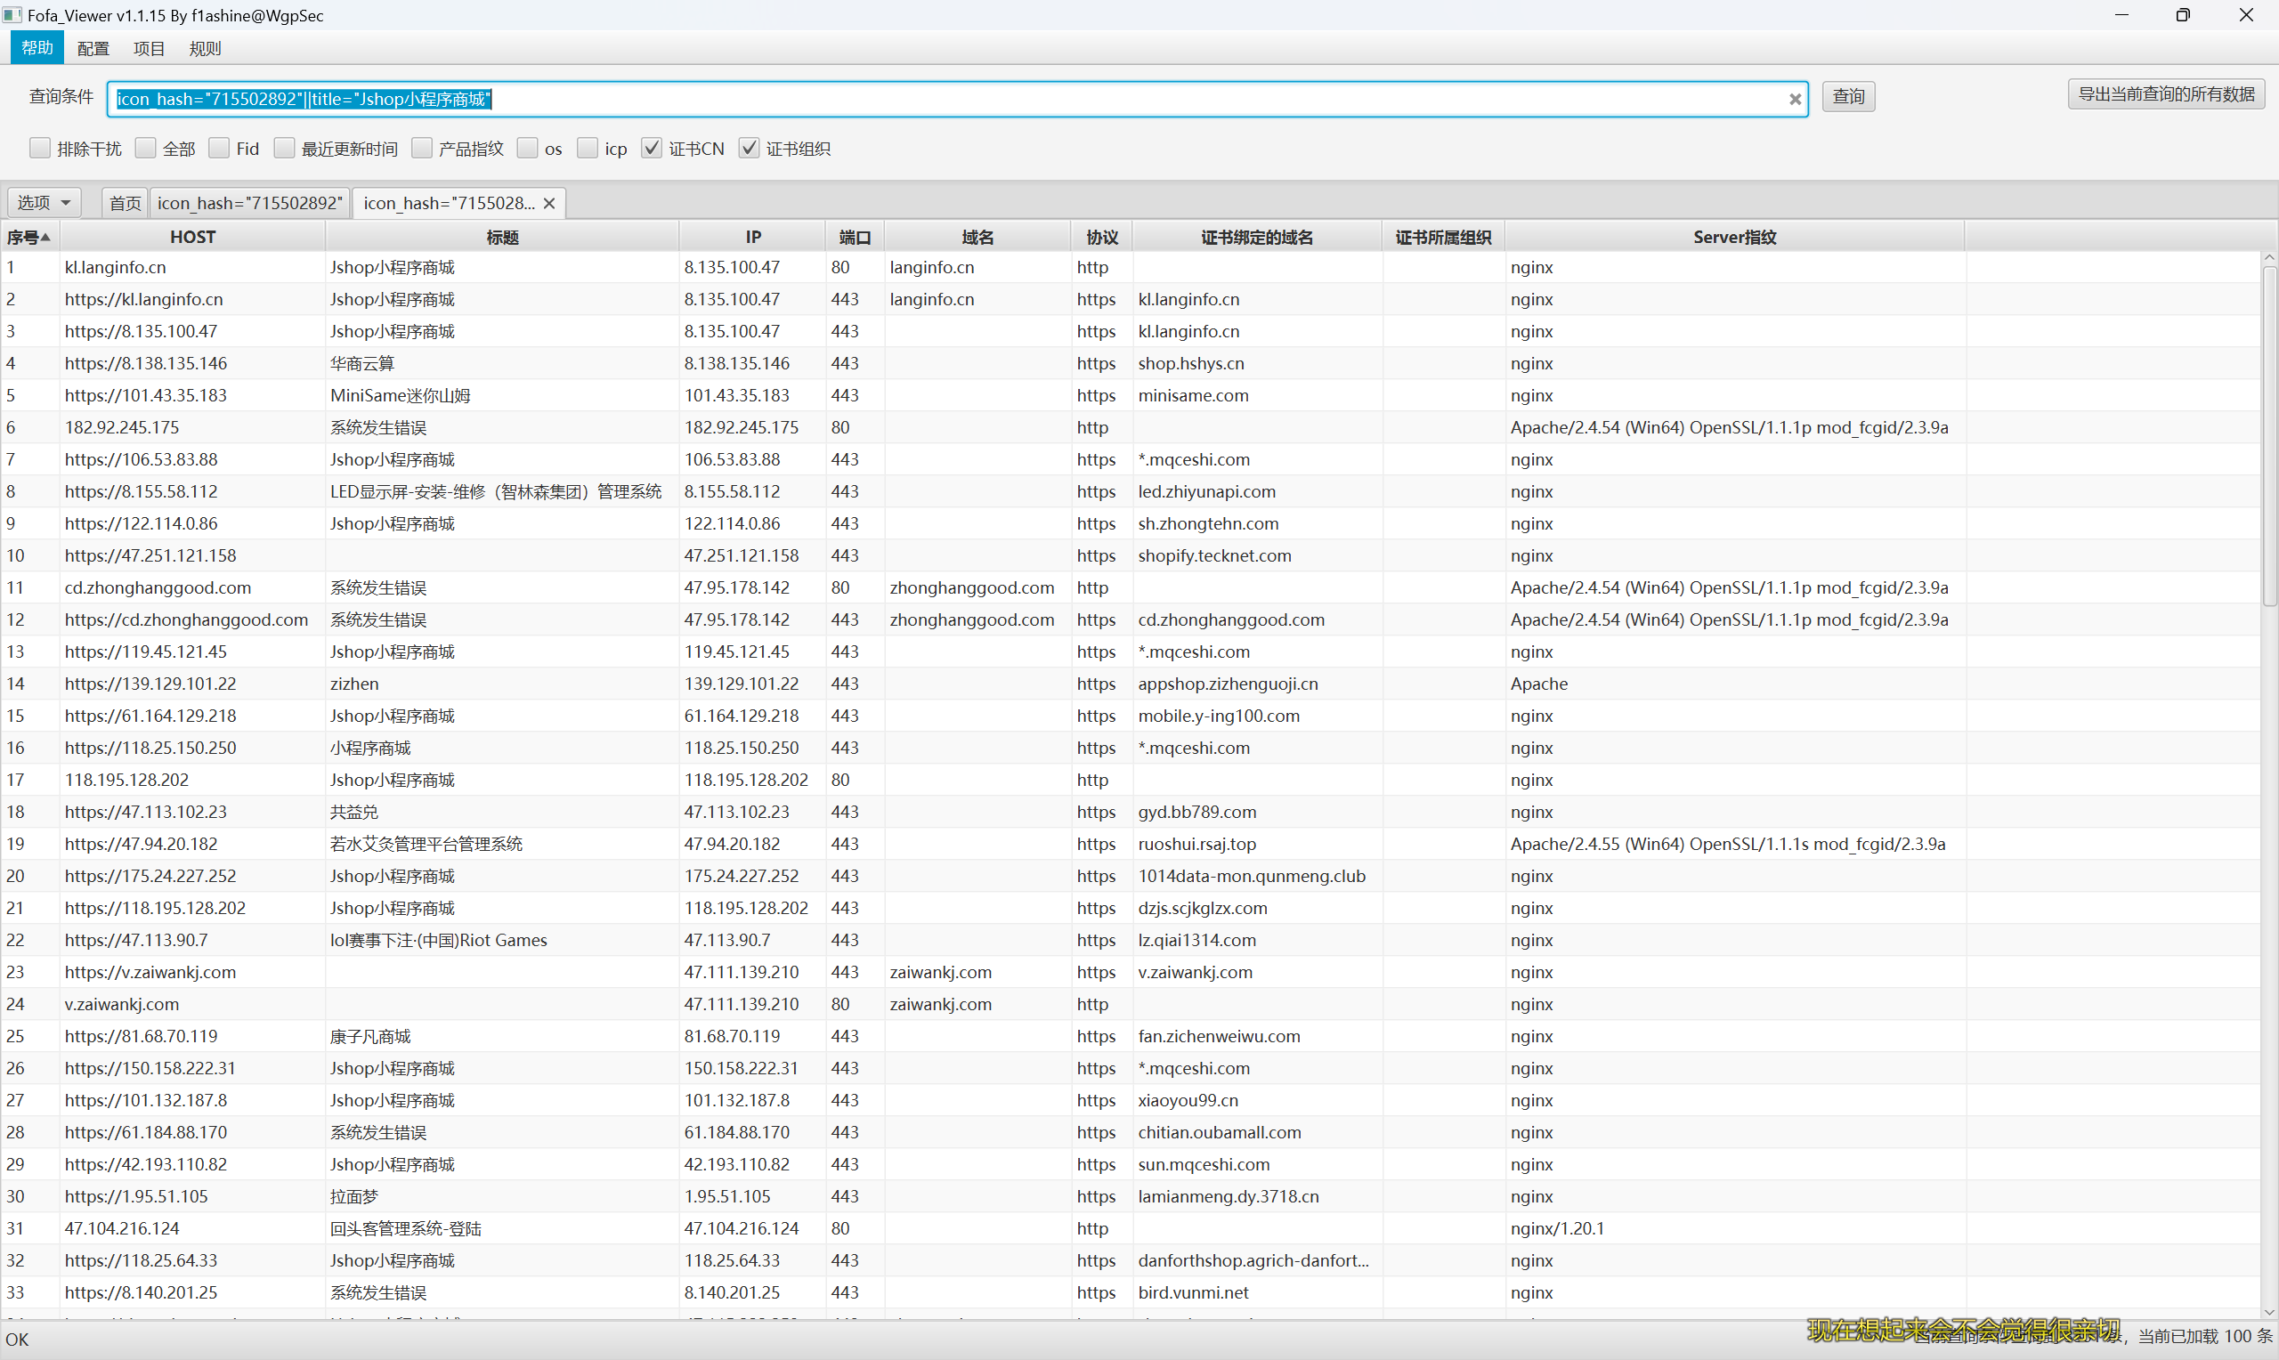Check the icp option
Image resolution: width=2279 pixels, height=1360 pixels.
click(x=588, y=149)
